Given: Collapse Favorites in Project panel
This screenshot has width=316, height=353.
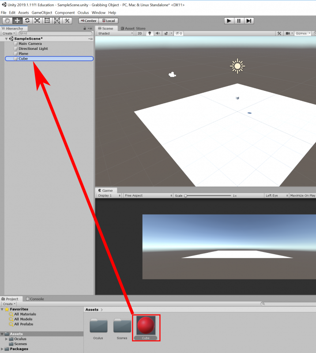Looking at the screenshot, I should click(2, 309).
